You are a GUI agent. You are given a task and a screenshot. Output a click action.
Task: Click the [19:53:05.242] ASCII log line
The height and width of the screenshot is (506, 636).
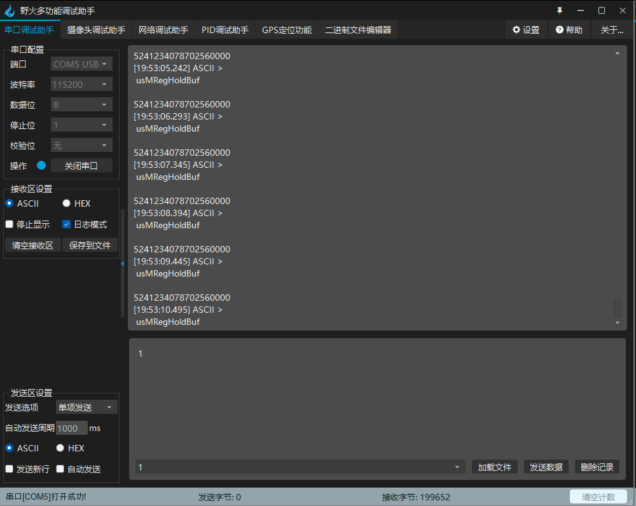[x=178, y=68]
